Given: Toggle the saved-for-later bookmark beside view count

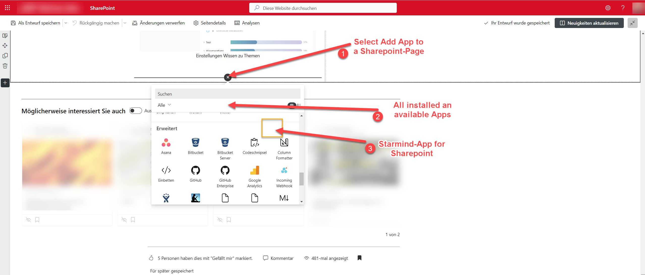Looking at the screenshot, I should click(x=360, y=258).
